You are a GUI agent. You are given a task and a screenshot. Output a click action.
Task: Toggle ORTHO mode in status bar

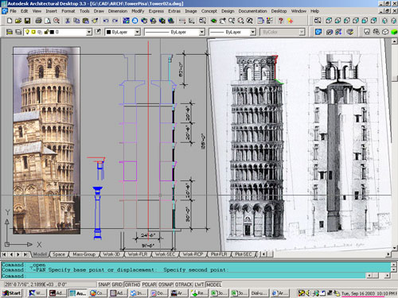132,284
